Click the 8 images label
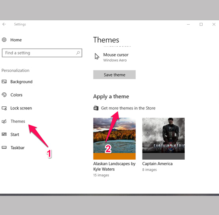The width and height of the screenshot is (219, 215). (x=149, y=170)
